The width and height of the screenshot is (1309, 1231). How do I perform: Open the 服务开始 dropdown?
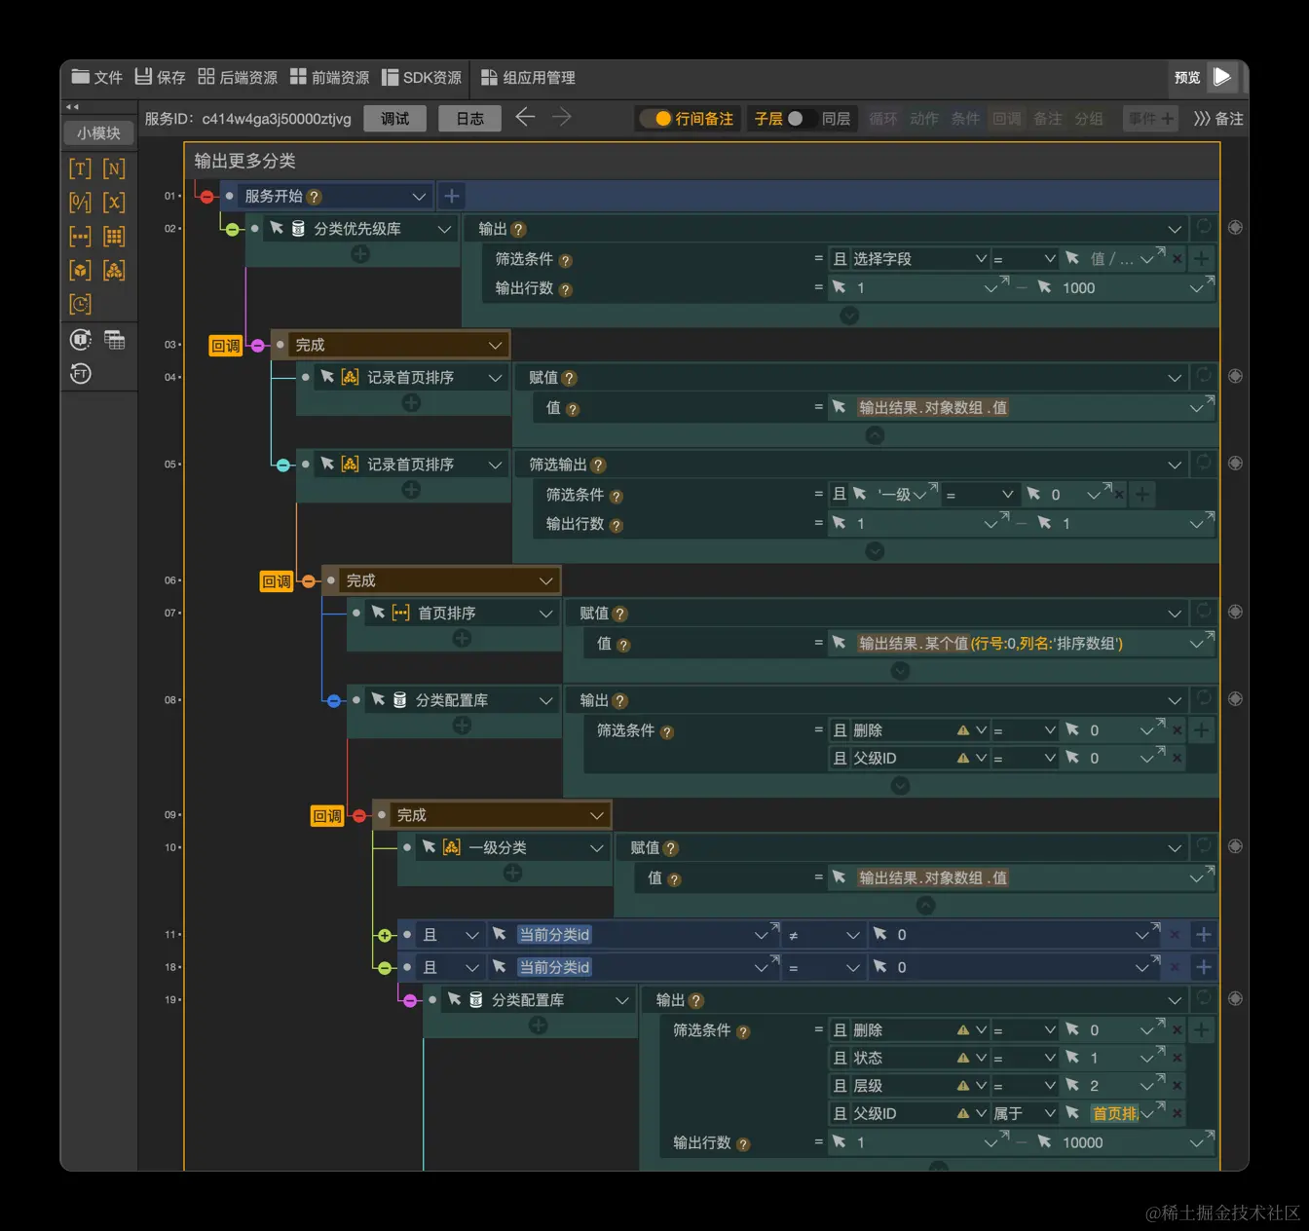[419, 197]
